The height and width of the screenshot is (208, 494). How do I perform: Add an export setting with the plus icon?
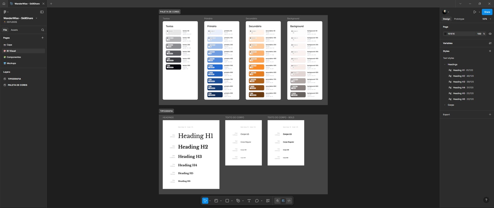490,114
